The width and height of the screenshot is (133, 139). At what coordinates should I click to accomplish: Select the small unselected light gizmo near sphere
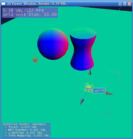[x=35, y=60]
